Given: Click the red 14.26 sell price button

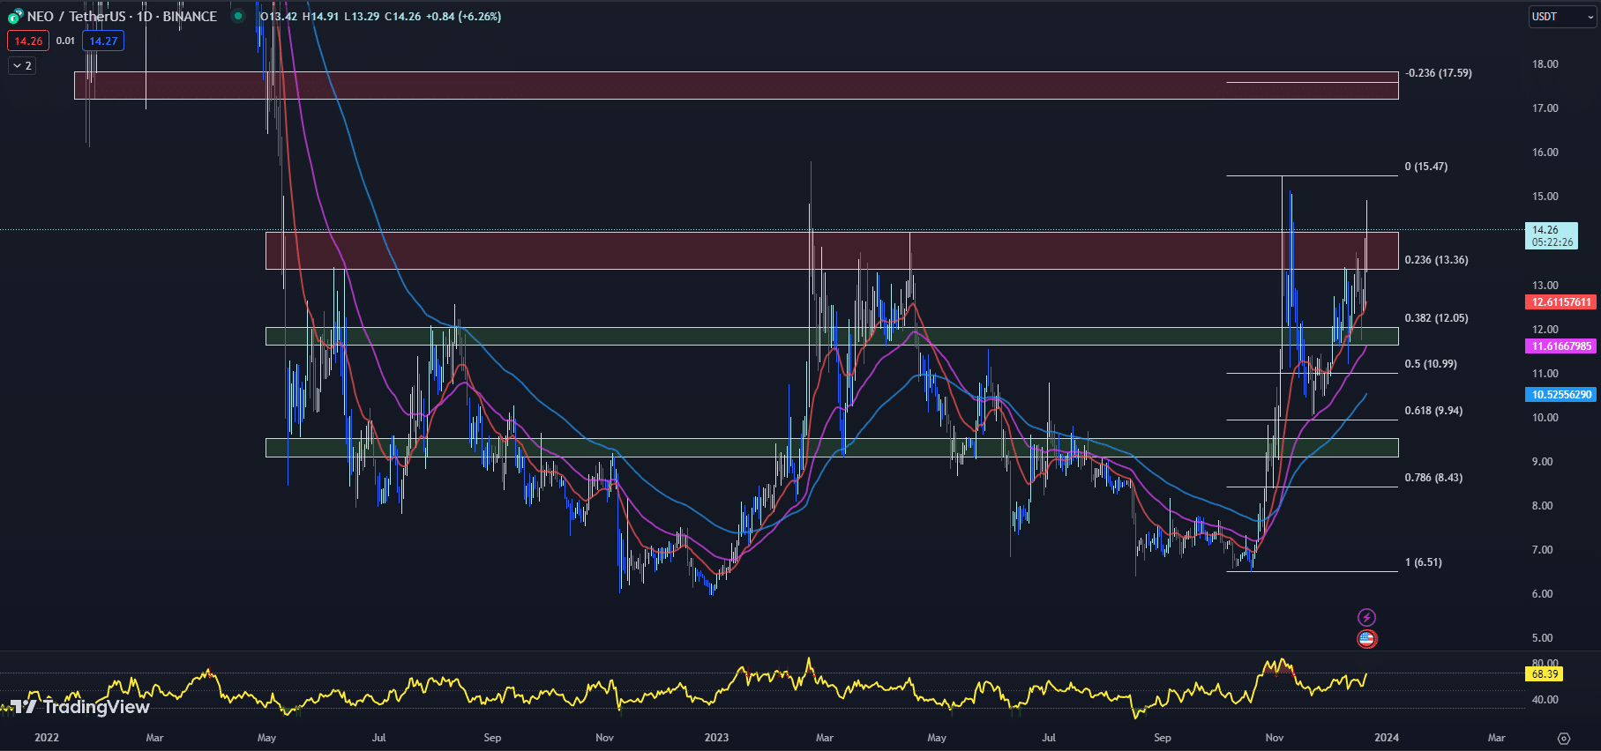Looking at the screenshot, I should [x=28, y=41].
